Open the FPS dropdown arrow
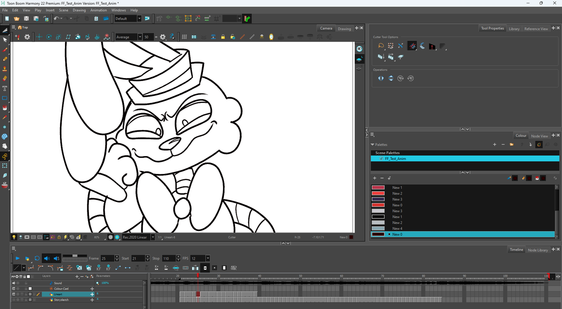 coord(207,258)
